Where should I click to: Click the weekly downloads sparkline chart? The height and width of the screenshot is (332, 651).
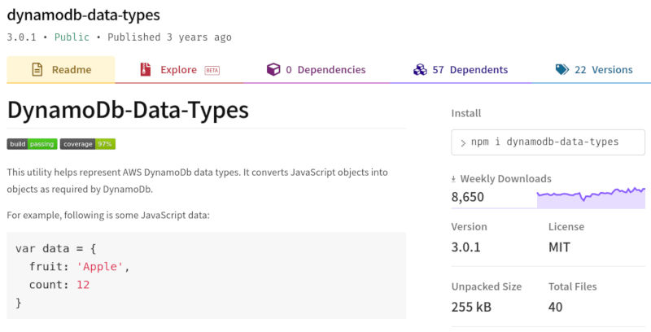pyautogui.click(x=591, y=198)
